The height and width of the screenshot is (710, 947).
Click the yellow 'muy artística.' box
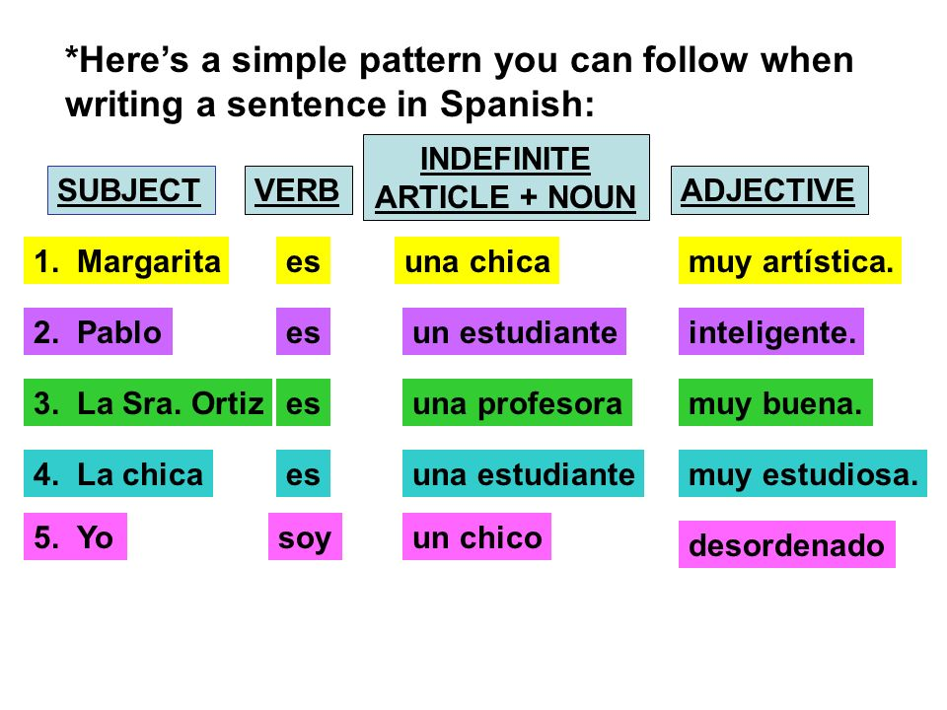coord(790,260)
